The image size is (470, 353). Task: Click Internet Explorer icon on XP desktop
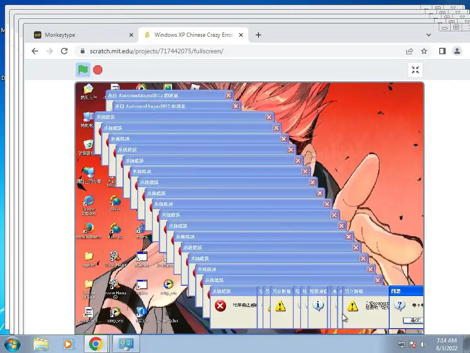pos(89,205)
